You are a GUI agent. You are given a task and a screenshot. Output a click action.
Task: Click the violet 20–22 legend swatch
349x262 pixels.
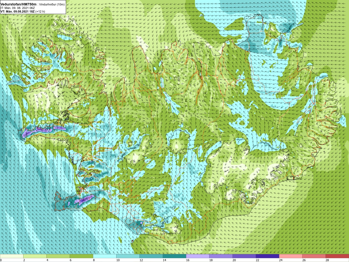pos(244,256)
